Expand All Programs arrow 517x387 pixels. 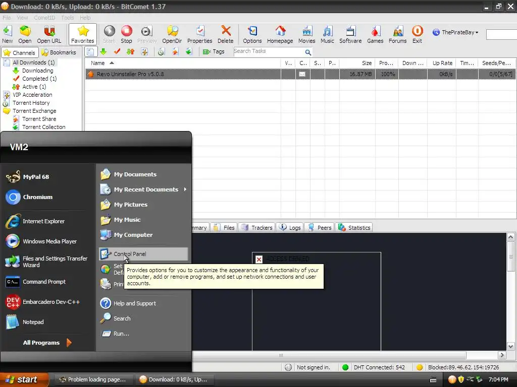pos(69,343)
